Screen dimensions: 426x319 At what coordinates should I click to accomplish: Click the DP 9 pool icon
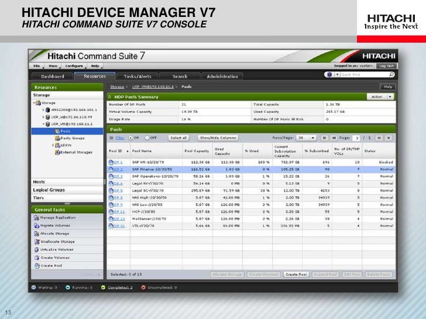pyautogui.click(x=111, y=204)
